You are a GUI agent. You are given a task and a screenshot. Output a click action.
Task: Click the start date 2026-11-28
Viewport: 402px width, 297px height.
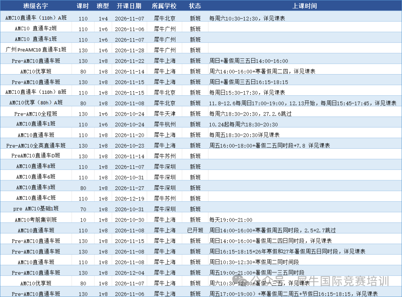pos(130,50)
